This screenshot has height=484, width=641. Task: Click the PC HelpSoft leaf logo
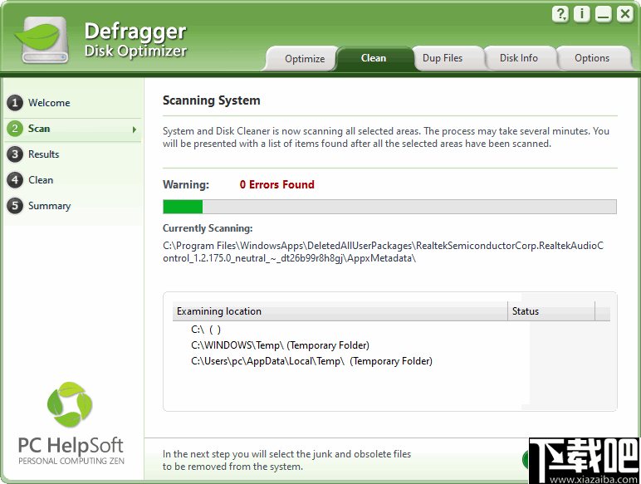70,404
